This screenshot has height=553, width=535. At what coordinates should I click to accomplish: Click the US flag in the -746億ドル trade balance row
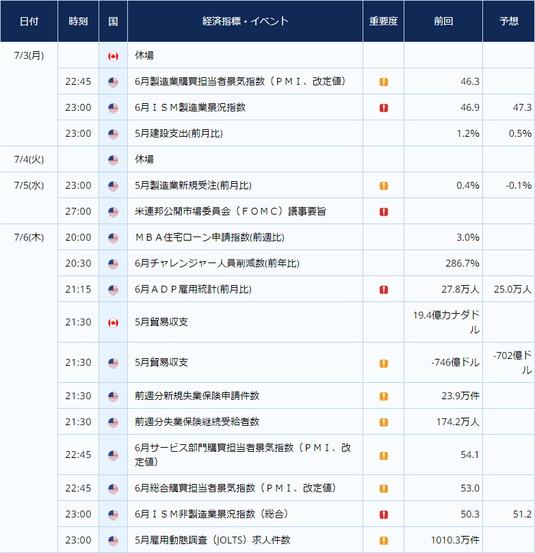tap(113, 363)
